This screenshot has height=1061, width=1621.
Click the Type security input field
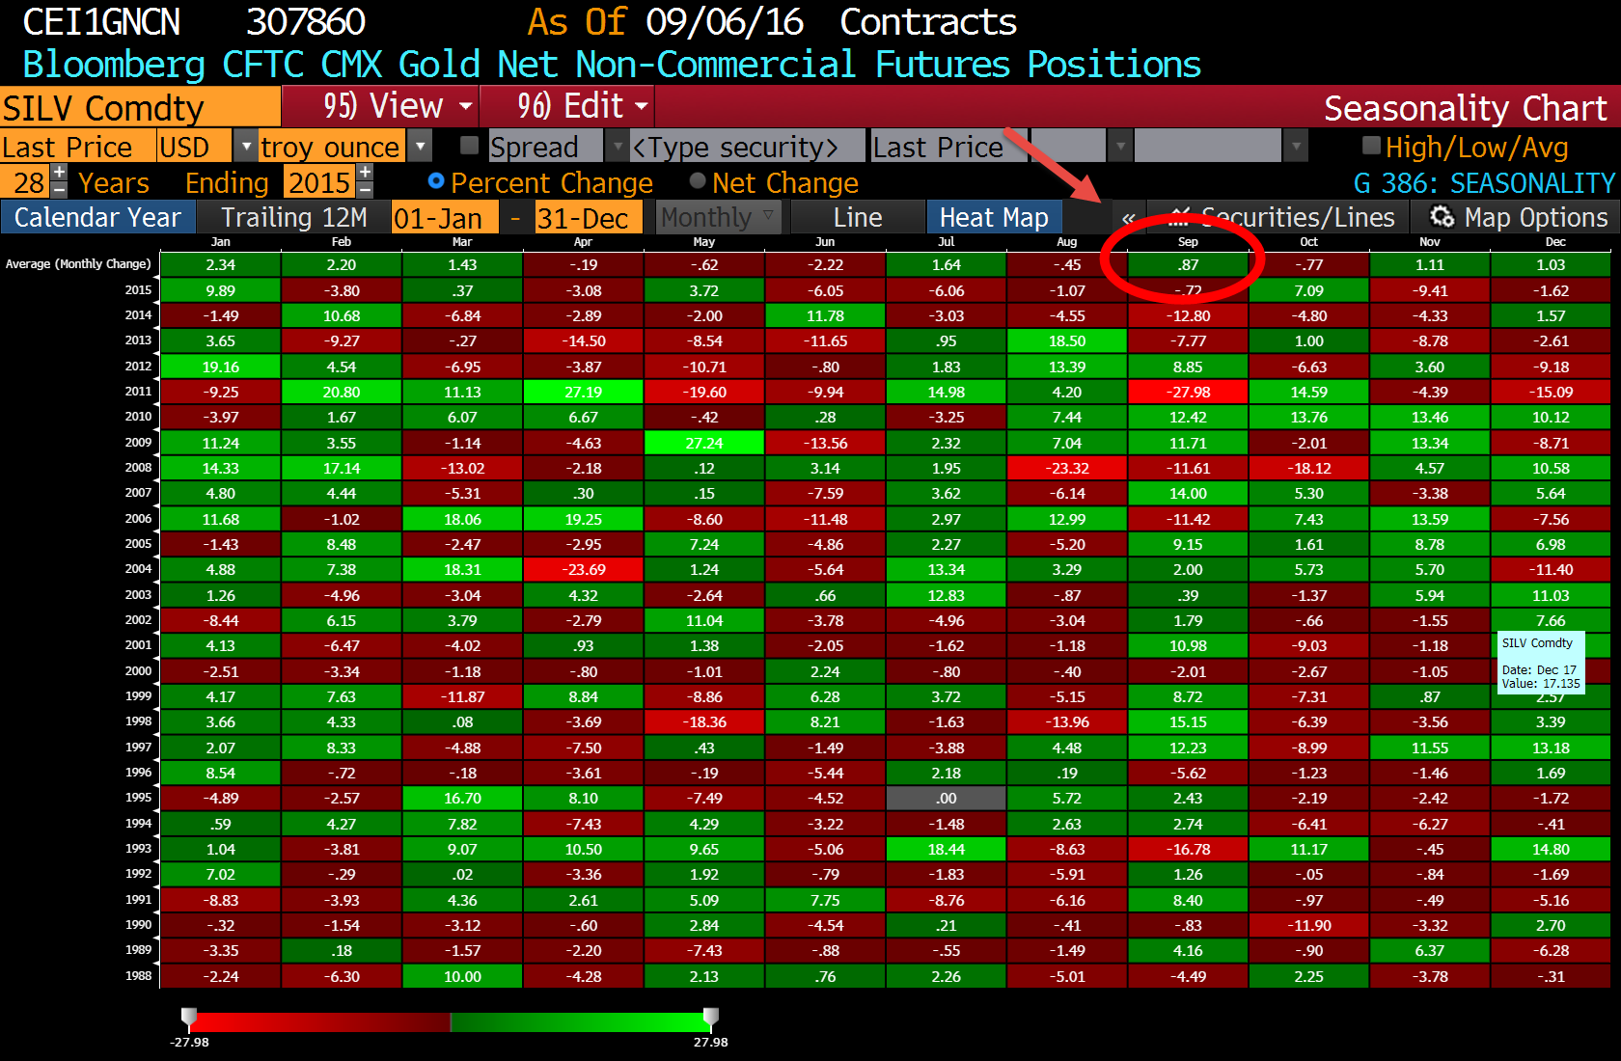coord(747,147)
